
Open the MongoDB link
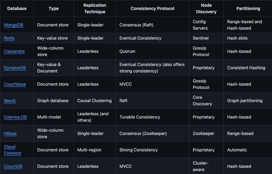13,25
